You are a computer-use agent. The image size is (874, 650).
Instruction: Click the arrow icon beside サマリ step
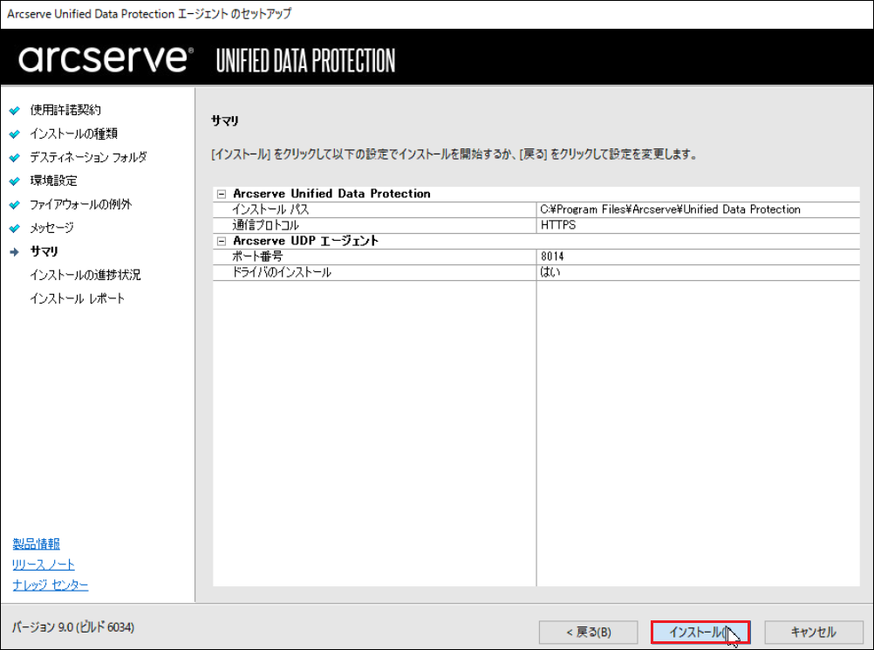pos(14,252)
